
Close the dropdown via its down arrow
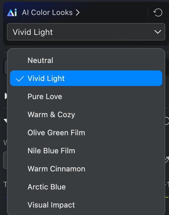click(157, 32)
